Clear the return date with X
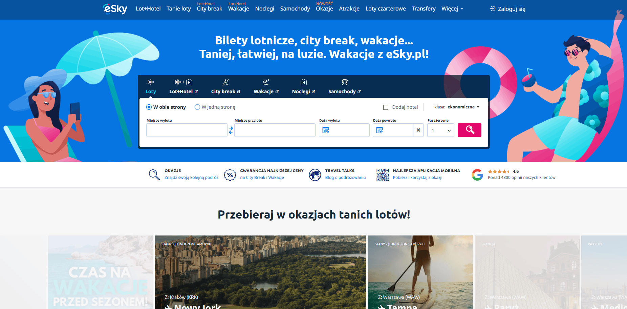This screenshot has height=309, width=627. 418,130
